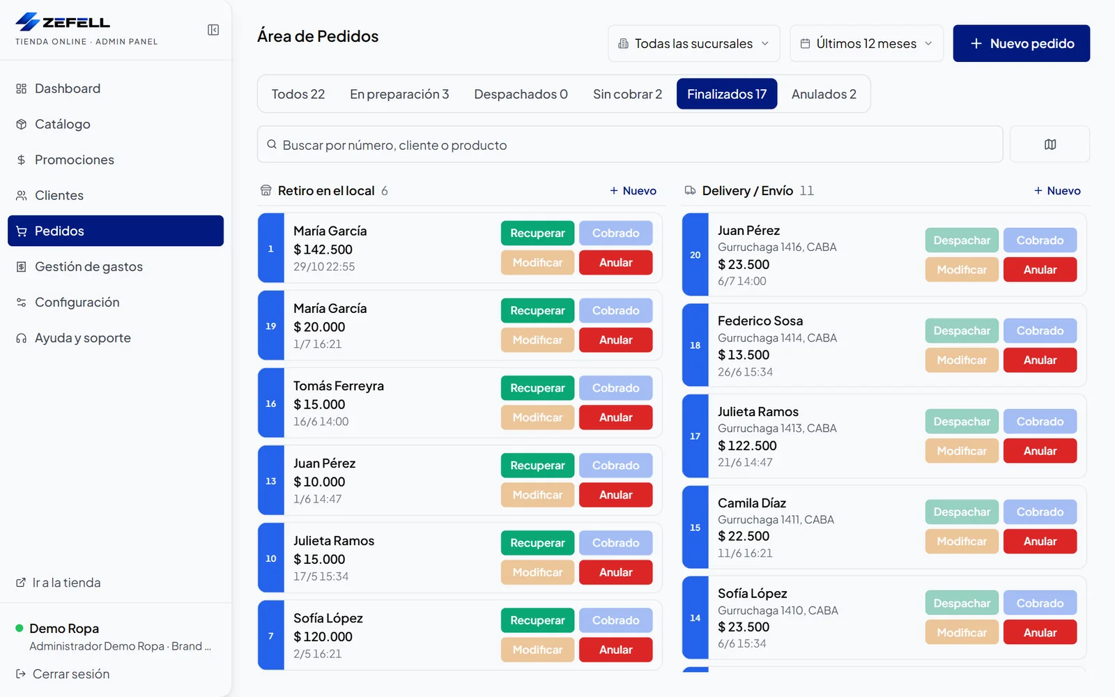The height and width of the screenshot is (697, 1115).
Task: Open order number 13 blue badge
Action: tap(271, 481)
